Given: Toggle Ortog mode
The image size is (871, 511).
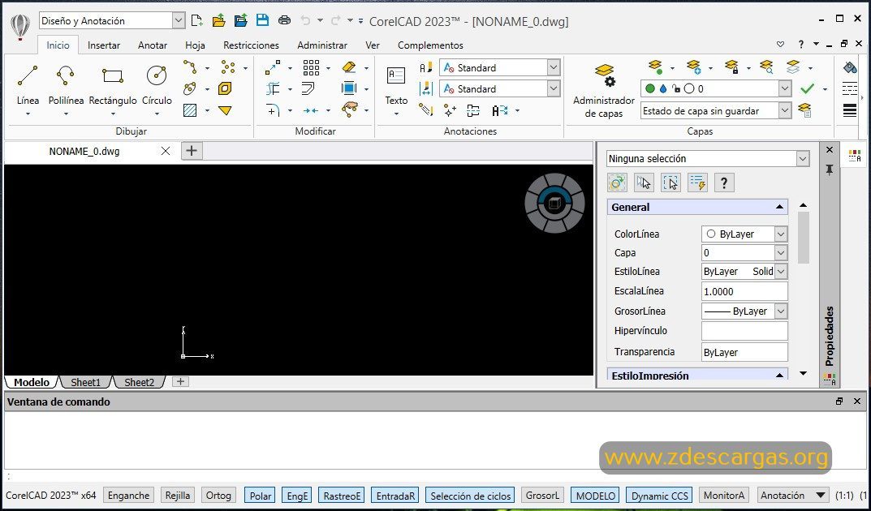Looking at the screenshot, I should click(x=218, y=496).
